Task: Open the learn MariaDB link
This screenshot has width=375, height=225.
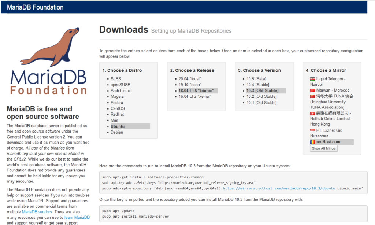Action: pos(77,217)
